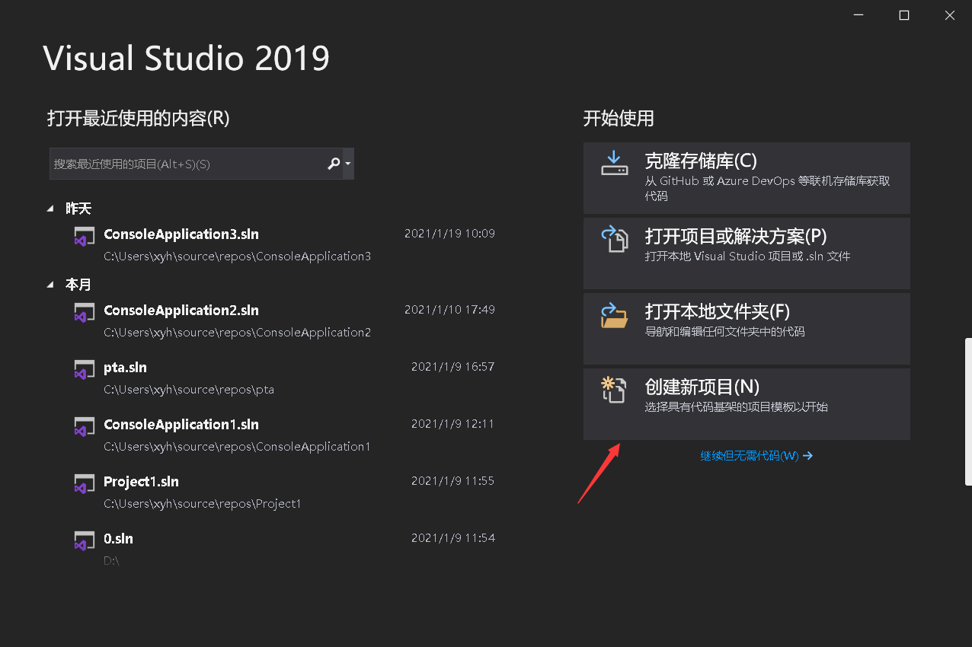Click the open local folder icon

click(614, 315)
